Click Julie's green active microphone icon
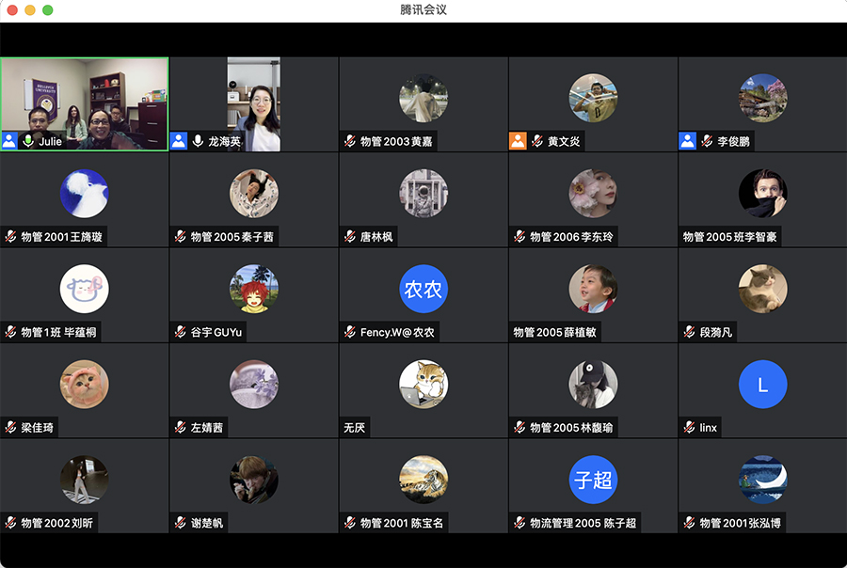 coord(28,141)
